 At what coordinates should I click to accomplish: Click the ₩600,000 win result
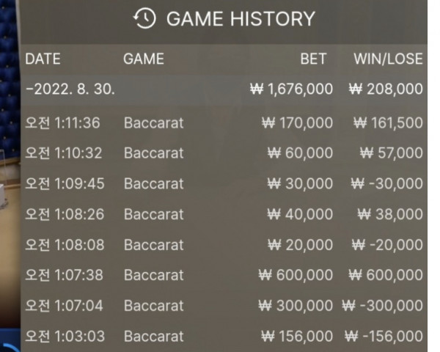coord(386,275)
